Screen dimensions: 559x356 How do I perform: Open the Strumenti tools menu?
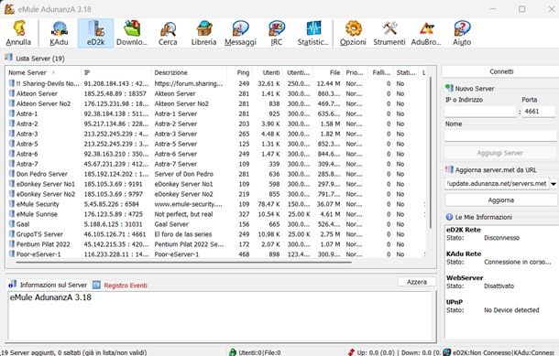[389, 34]
